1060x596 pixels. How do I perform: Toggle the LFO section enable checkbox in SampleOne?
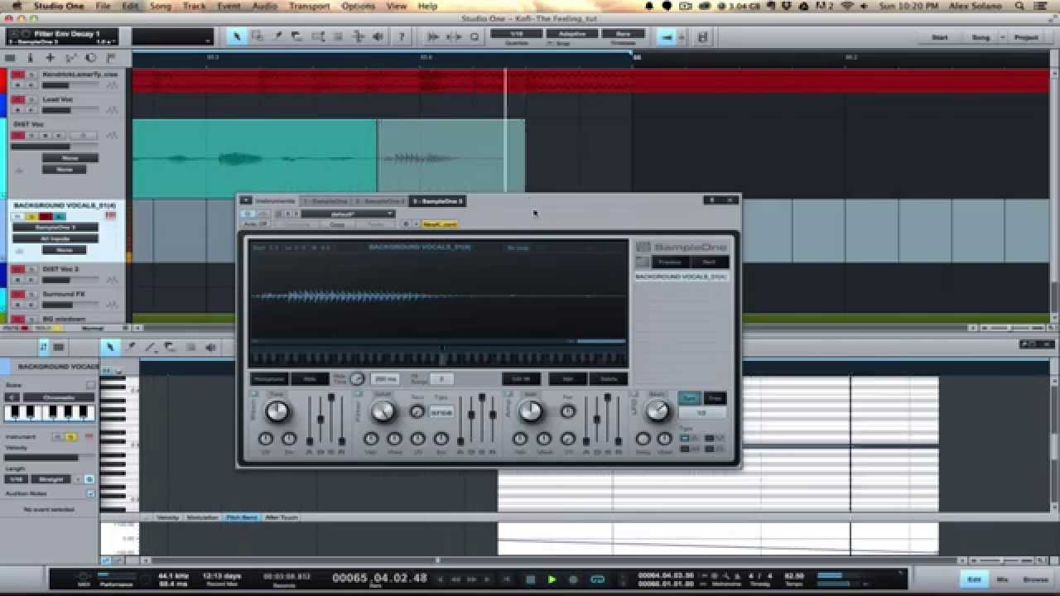click(x=634, y=394)
